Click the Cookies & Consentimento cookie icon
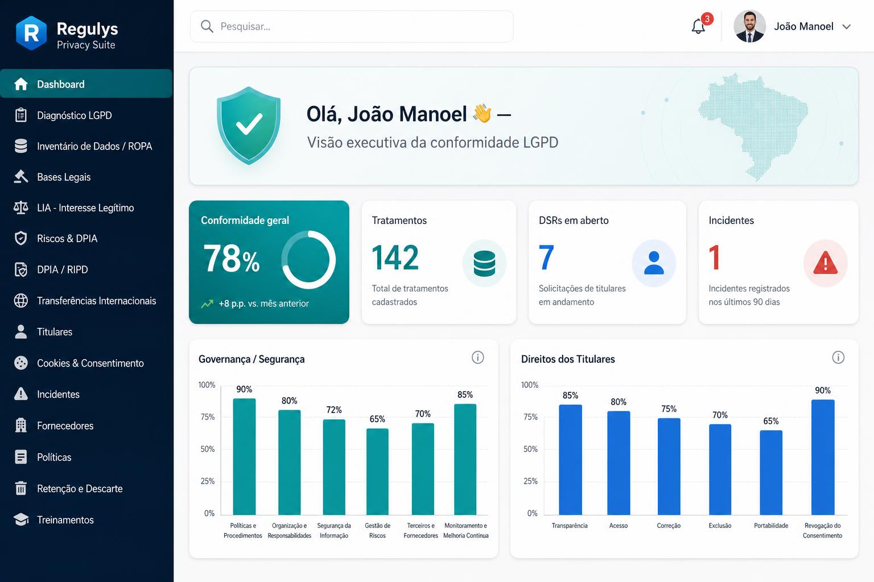Screen dimensions: 874x582 [x=21, y=363]
